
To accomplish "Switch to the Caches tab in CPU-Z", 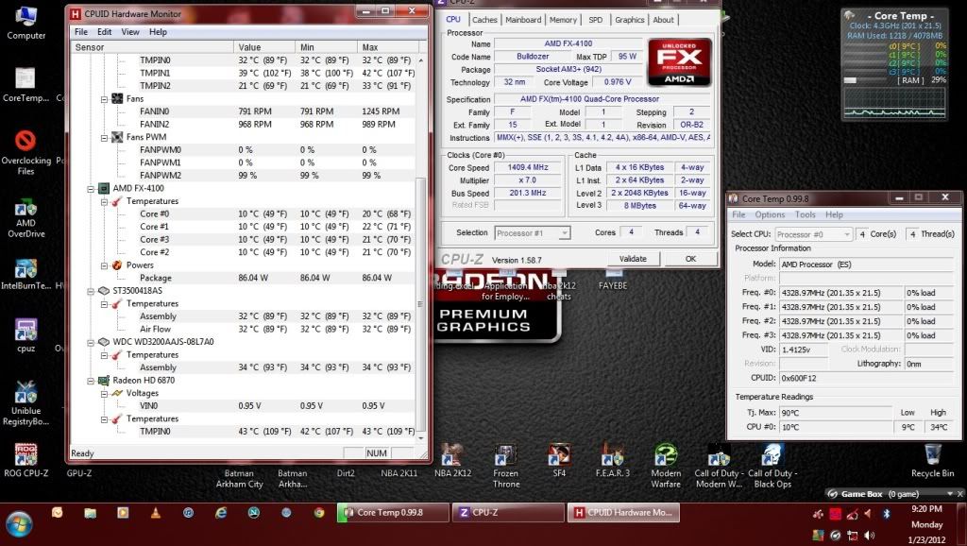I will 484,20.
